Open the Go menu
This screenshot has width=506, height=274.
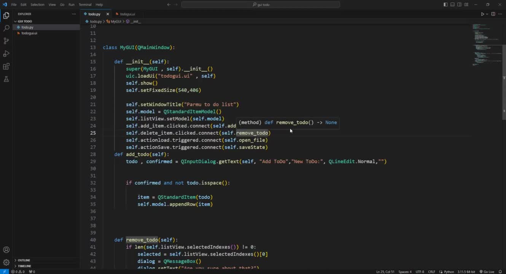[x=62, y=5]
